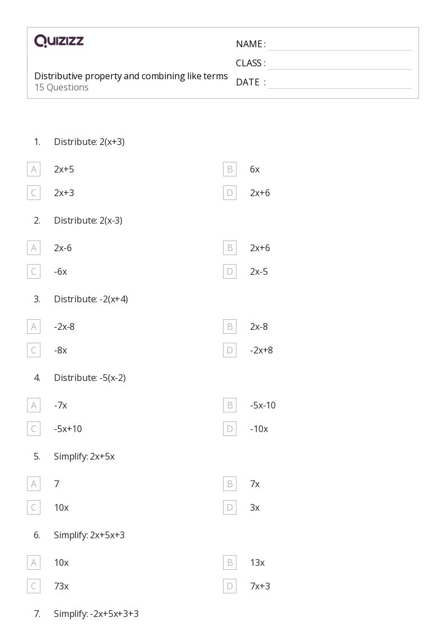Click the DATE input line
This screenshot has width=446, height=631.
pyautogui.click(x=339, y=83)
